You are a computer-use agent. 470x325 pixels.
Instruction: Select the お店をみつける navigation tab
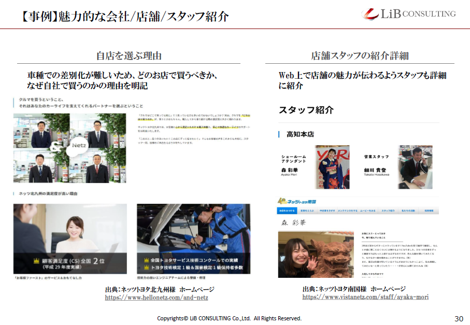pyautogui.click(x=287, y=211)
